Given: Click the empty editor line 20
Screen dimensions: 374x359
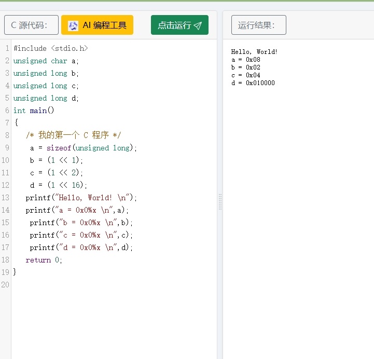Looking at the screenshot, I should (114, 285).
